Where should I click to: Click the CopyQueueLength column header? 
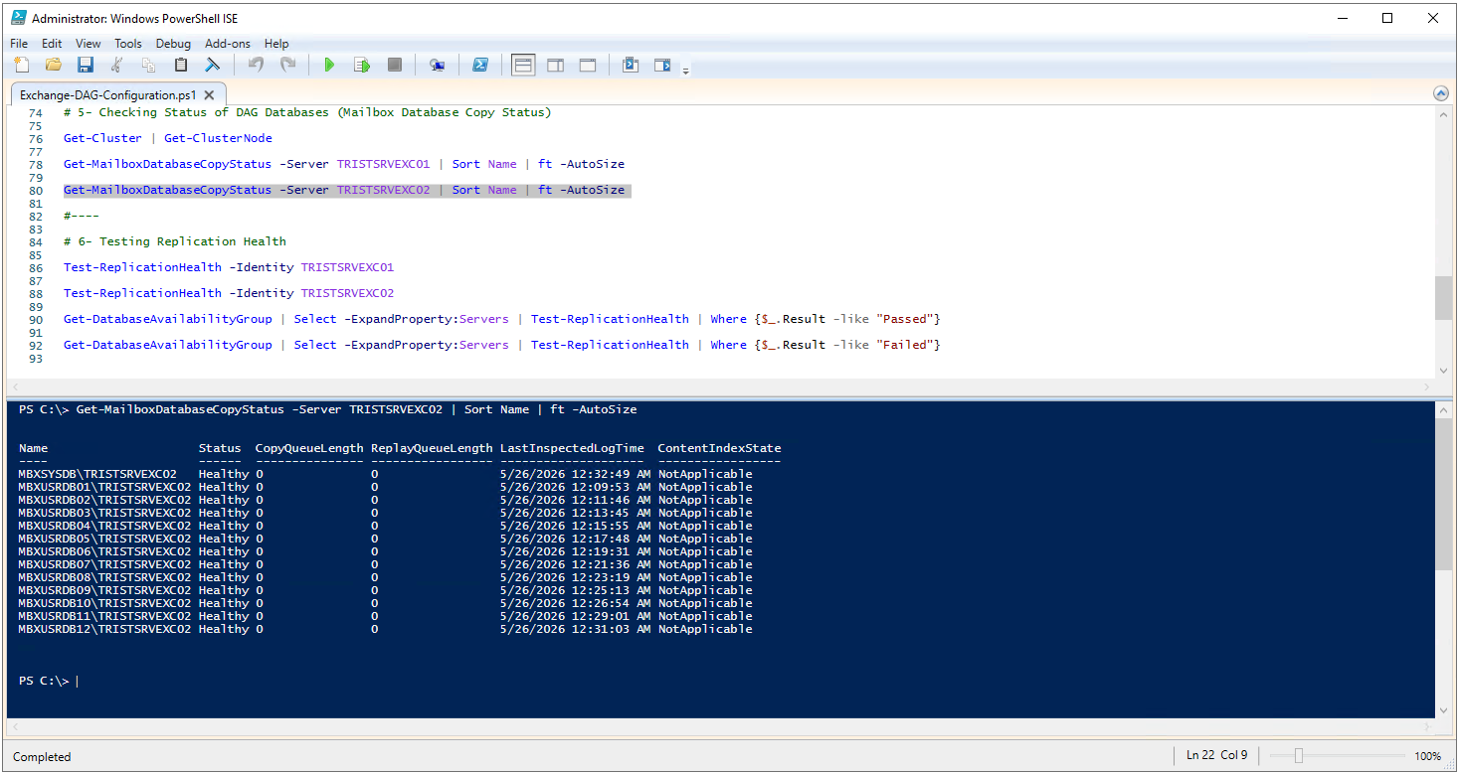[x=309, y=448]
